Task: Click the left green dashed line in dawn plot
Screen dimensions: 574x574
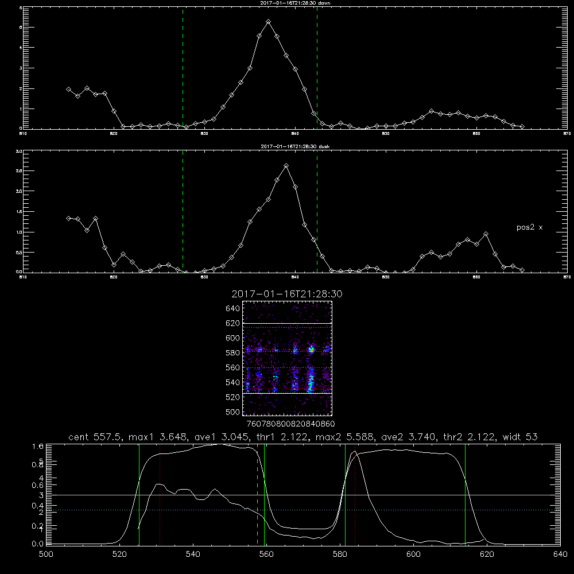Action: point(183,68)
